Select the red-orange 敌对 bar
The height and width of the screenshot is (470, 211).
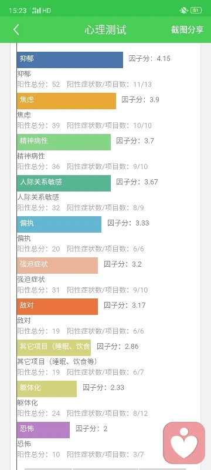click(57, 306)
